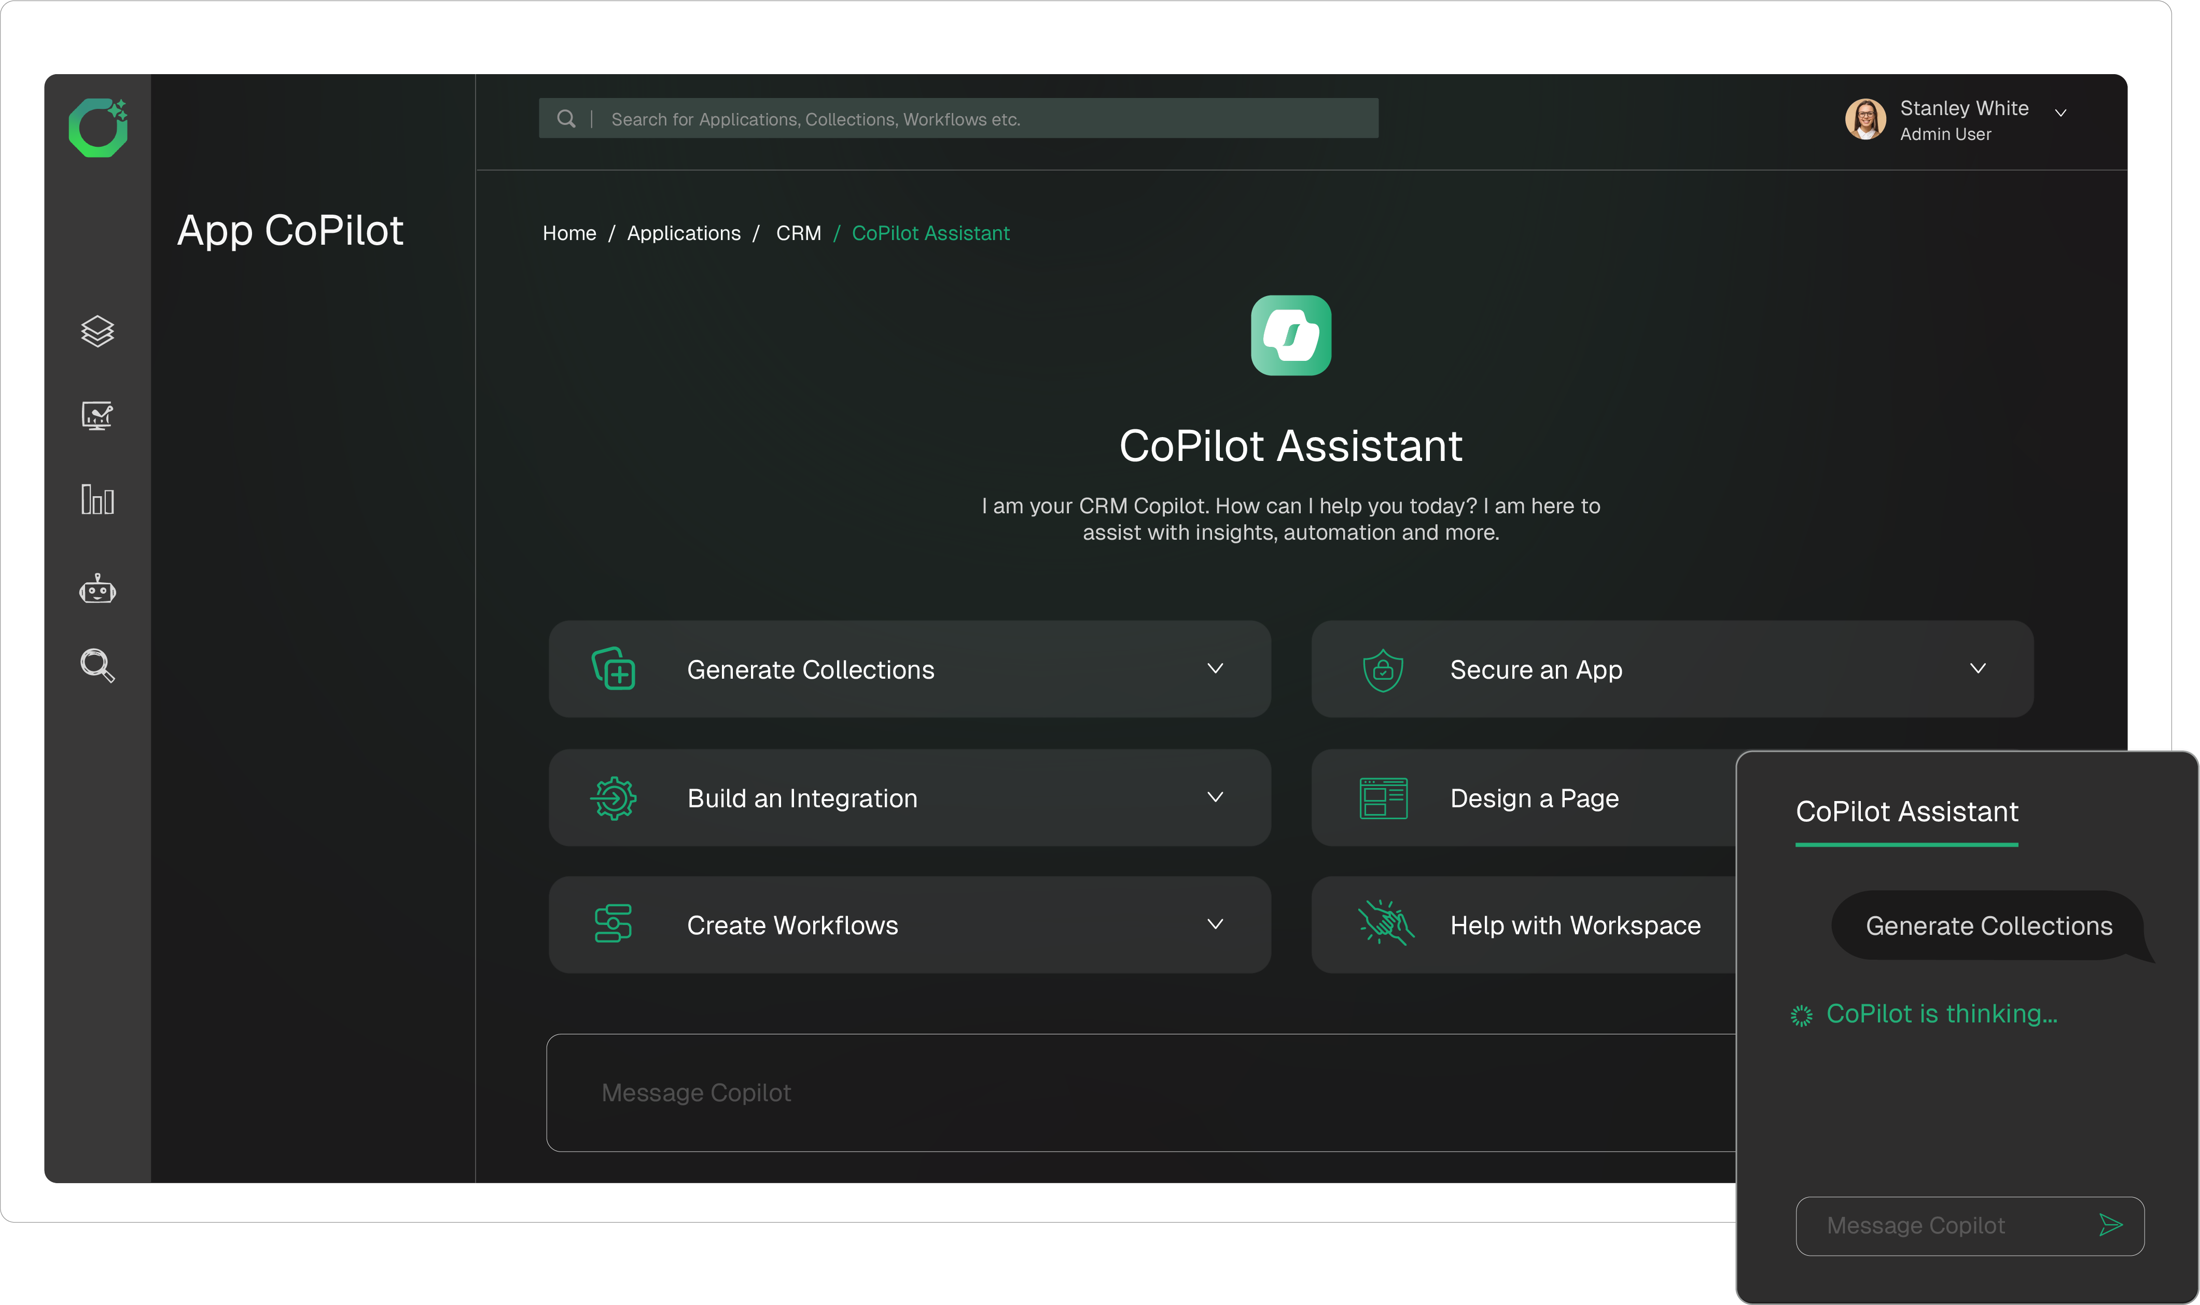
Task: Click the Build an Integration gear icon
Action: click(614, 797)
